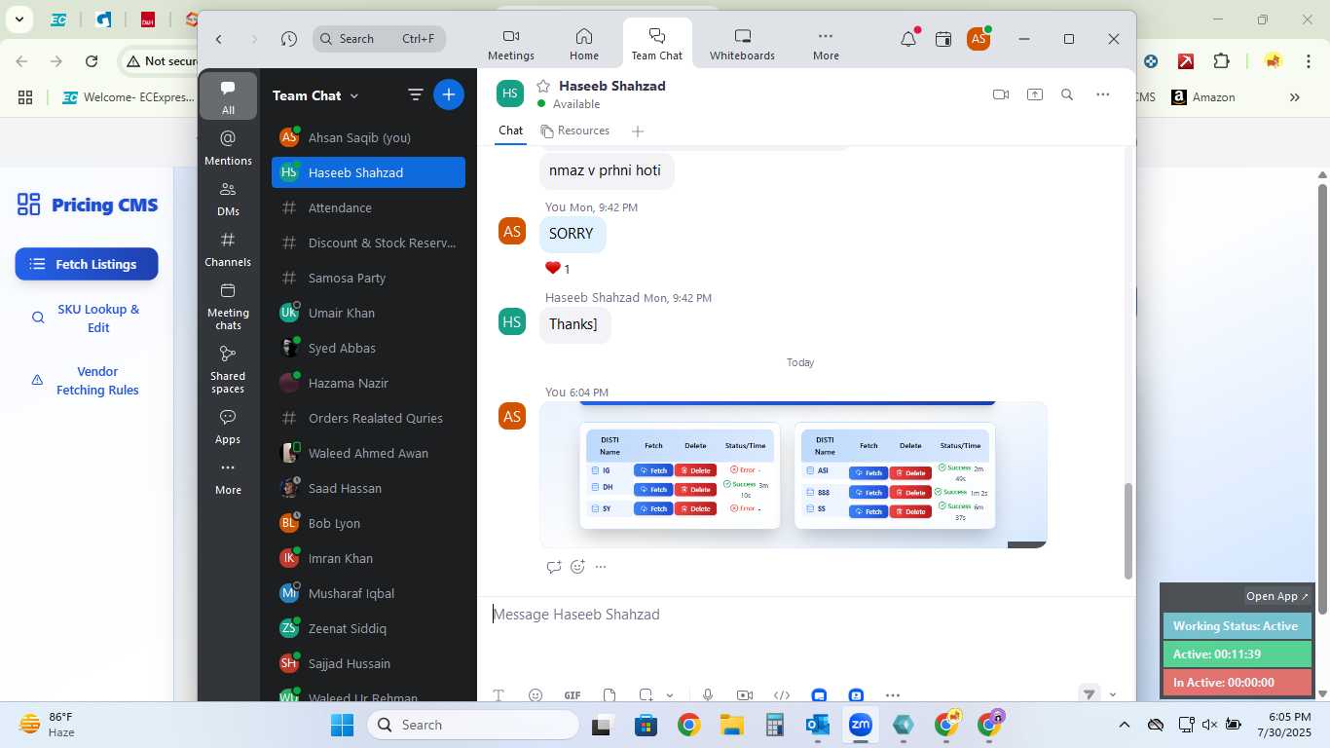The height and width of the screenshot is (748, 1330).
Task: Start a video call with Haseeb Shahzad
Action: tap(1001, 94)
